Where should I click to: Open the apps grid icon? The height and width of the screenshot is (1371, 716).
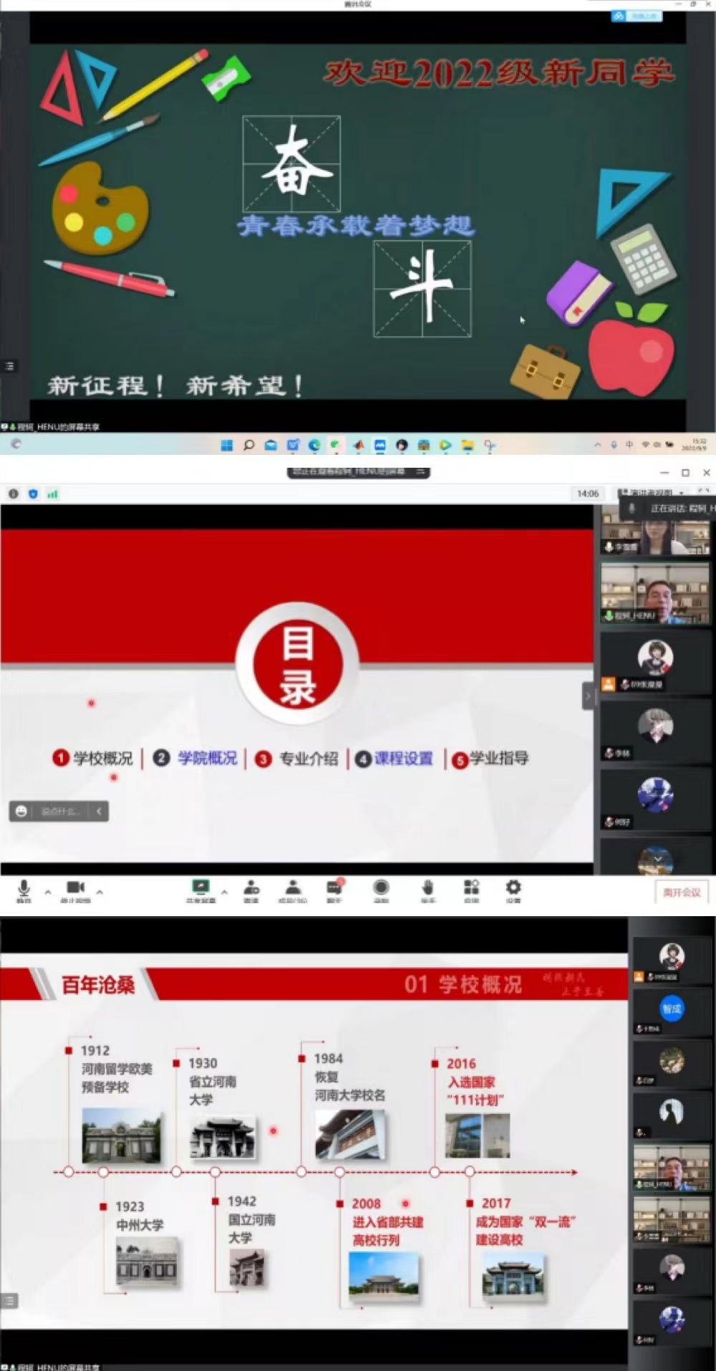click(471, 888)
